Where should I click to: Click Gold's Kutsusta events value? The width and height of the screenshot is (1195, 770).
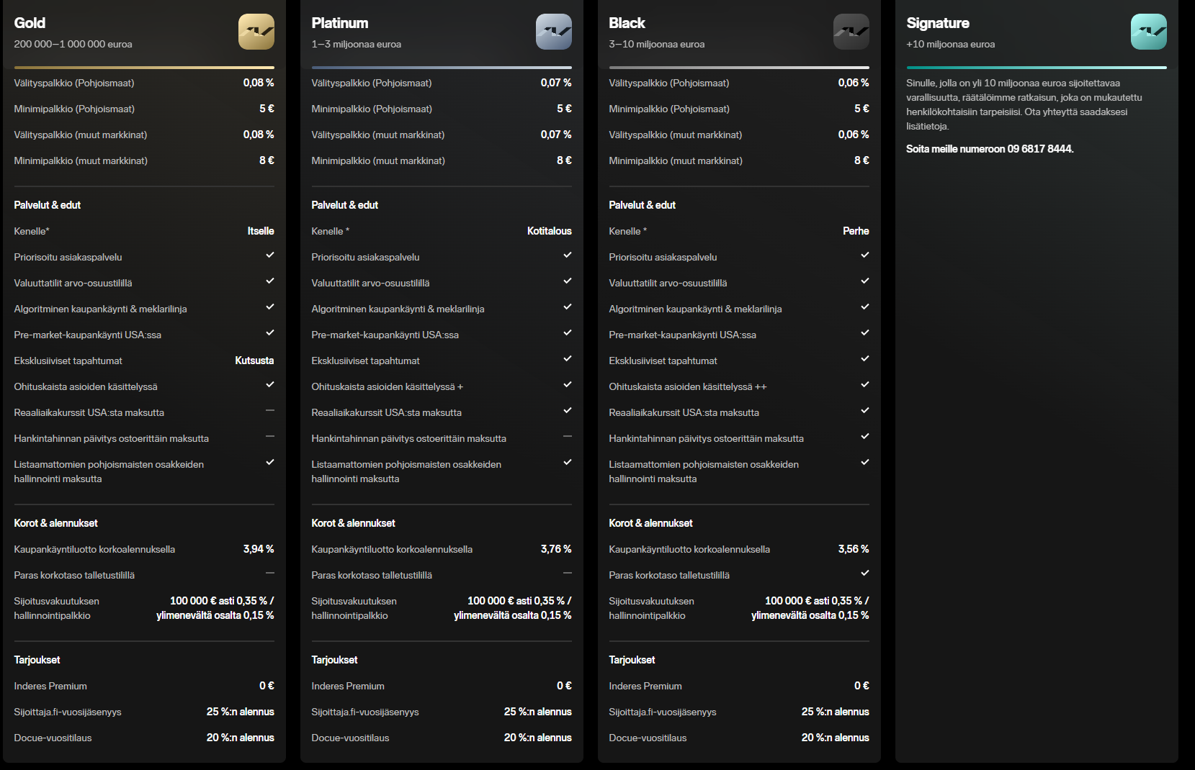pos(254,361)
